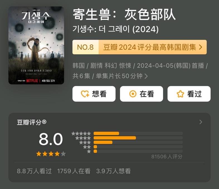The height and width of the screenshot is (189, 219).
Task: Click the heart-plus icon on 想看
Action: 85,94
